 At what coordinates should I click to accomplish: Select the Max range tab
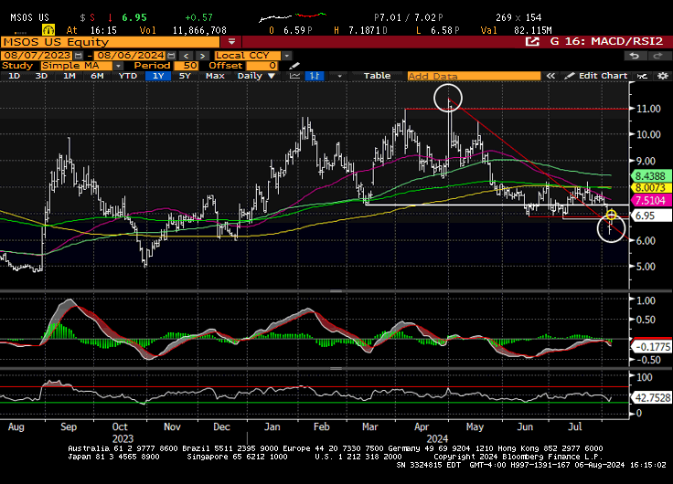pos(215,76)
